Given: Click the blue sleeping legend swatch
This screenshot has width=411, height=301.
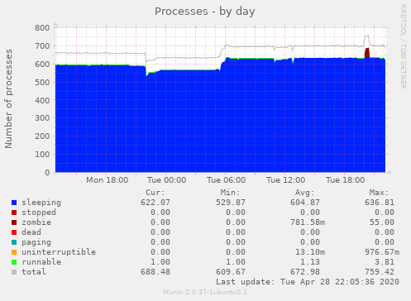Looking at the screenshot, I should (14, 203).
